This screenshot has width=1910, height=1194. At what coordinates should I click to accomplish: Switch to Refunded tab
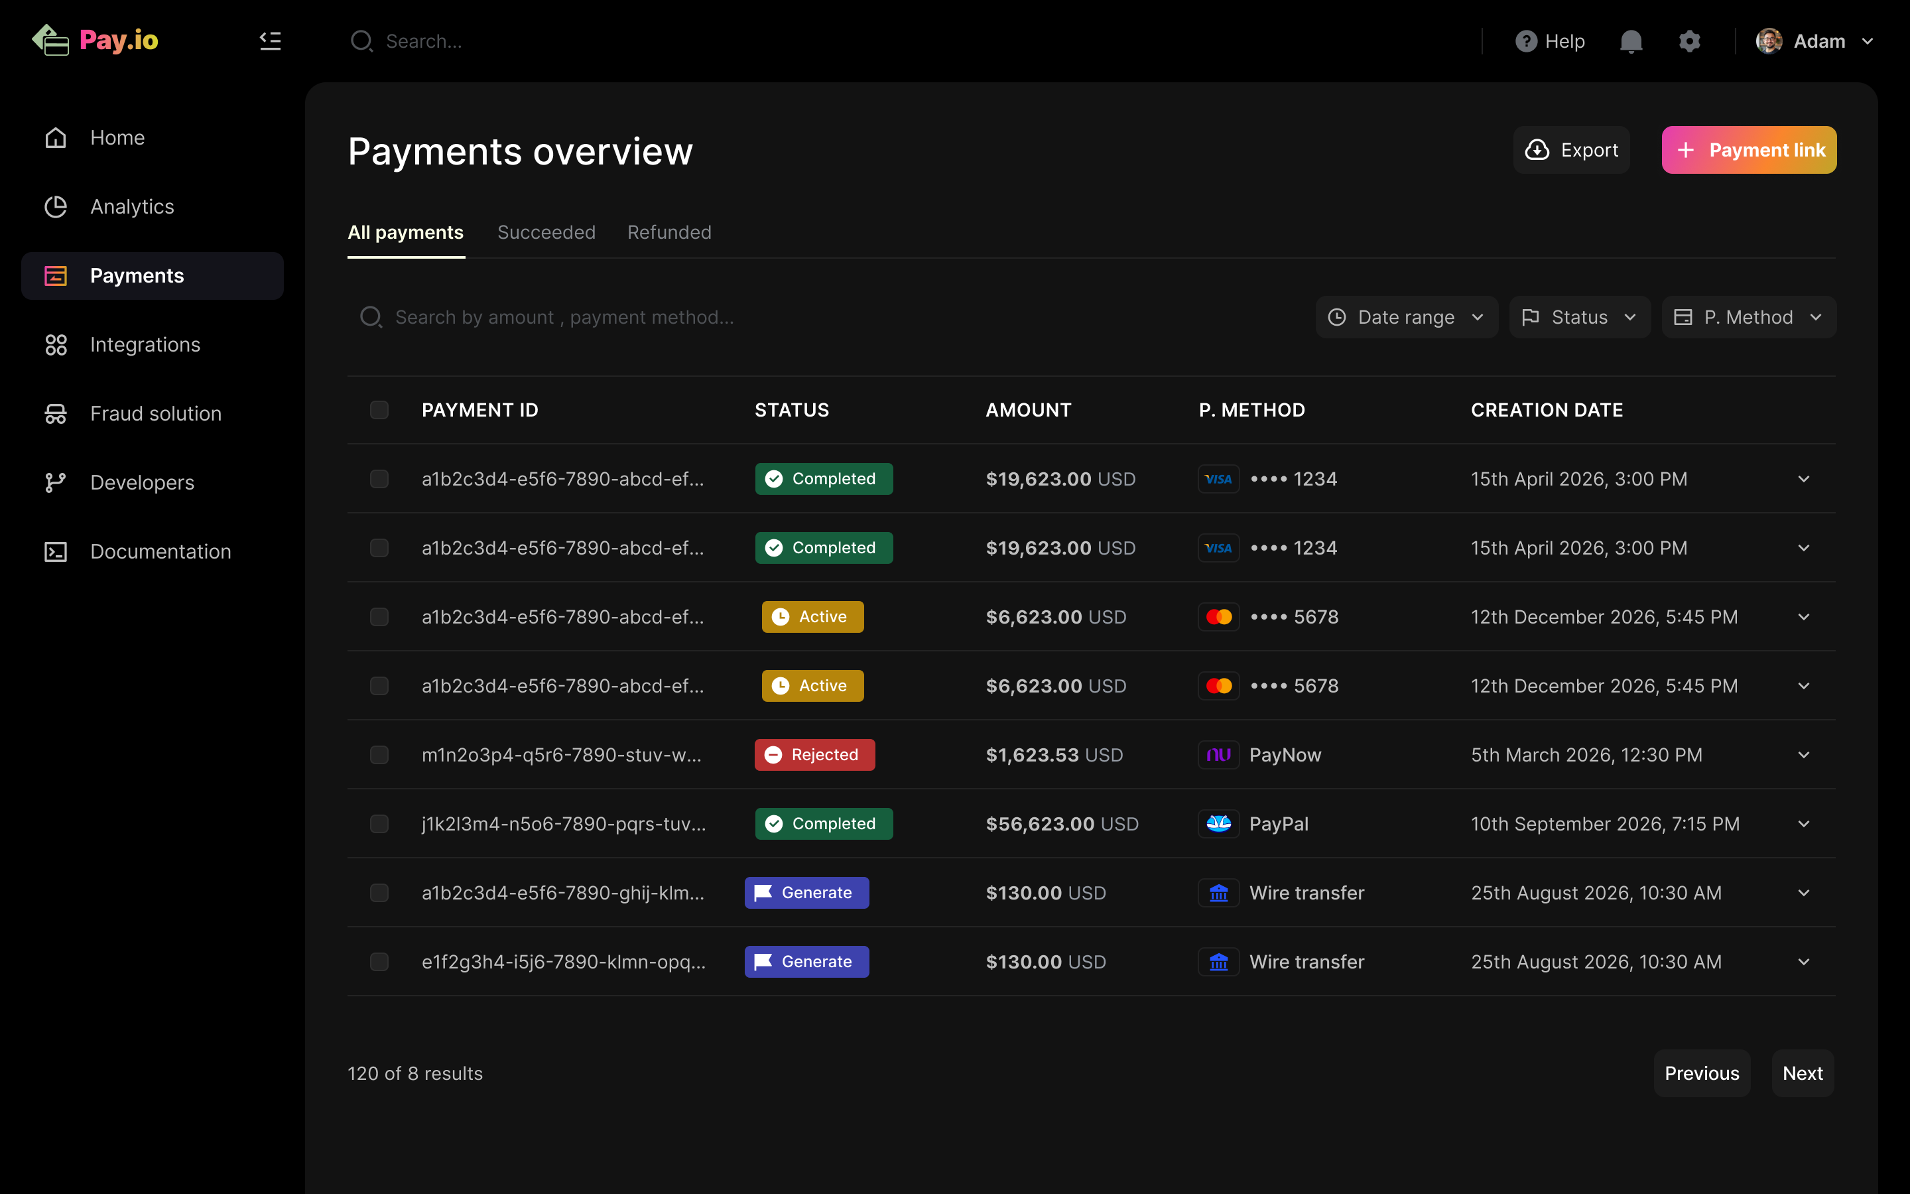pos(669,233)
